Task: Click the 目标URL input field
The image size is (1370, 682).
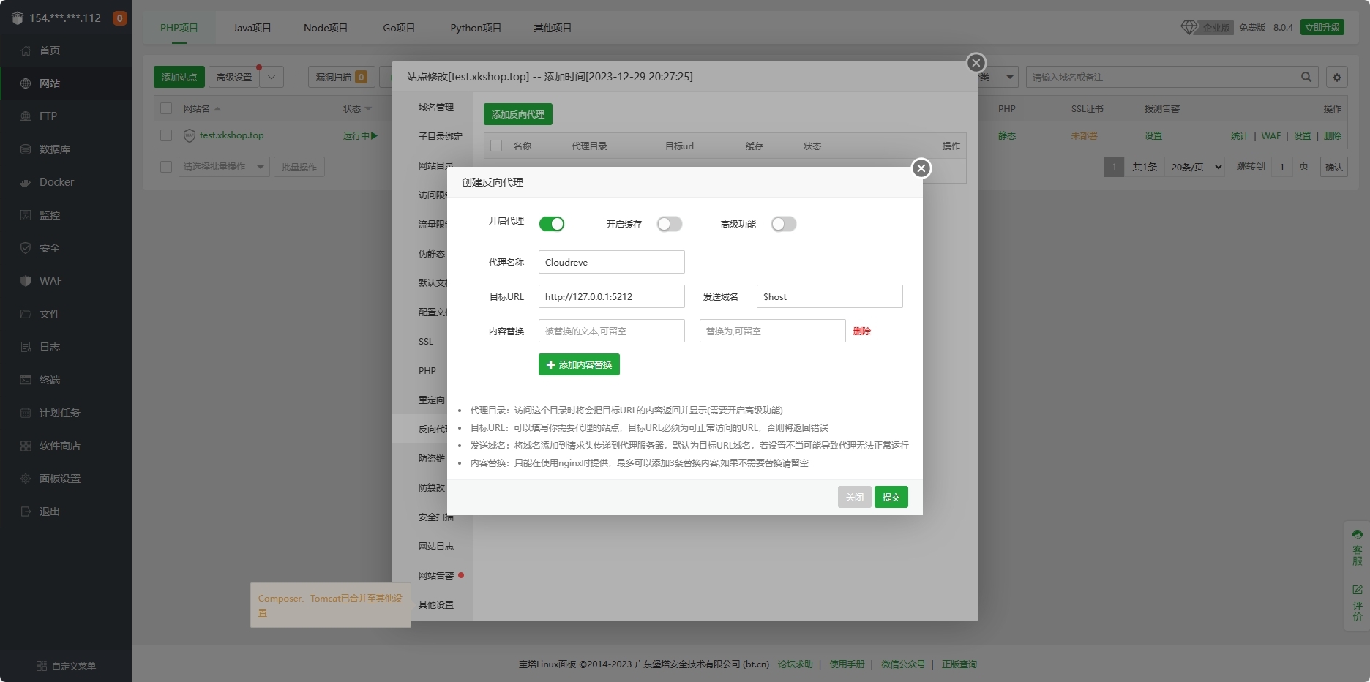Action: [612, 296]
